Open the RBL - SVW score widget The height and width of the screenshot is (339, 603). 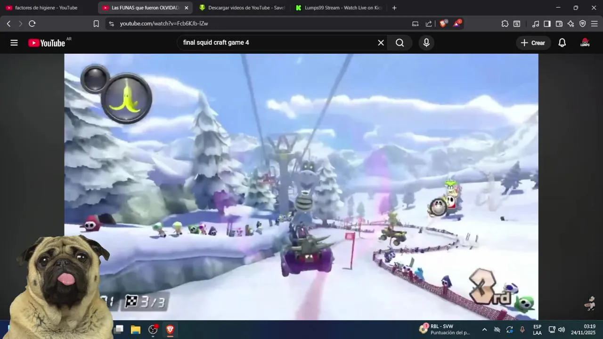coord(445,330)
